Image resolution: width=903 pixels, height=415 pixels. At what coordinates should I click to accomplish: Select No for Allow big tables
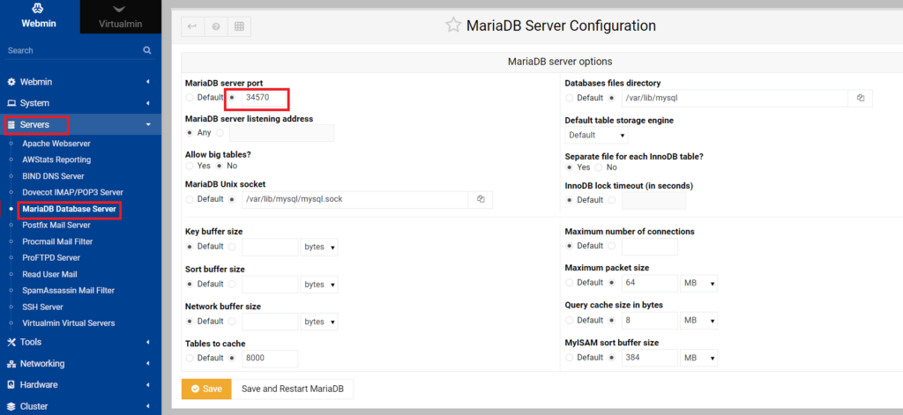pyautogui.click(x=220, y=166)
